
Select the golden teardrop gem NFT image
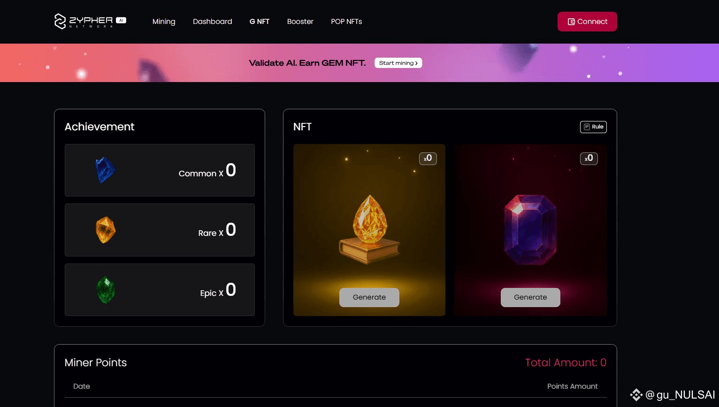[369, 229]
